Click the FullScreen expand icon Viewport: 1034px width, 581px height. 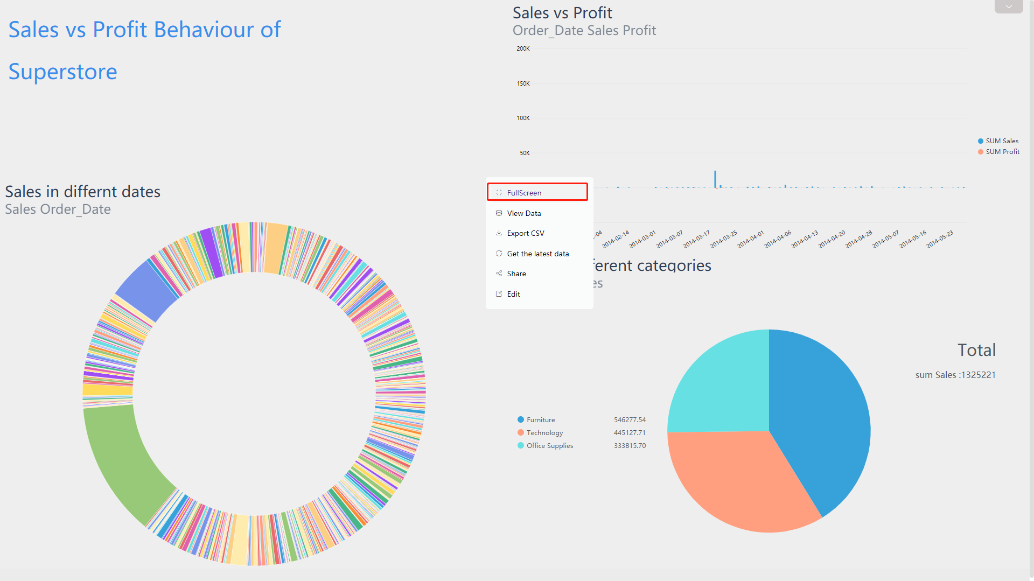point(499,193)
